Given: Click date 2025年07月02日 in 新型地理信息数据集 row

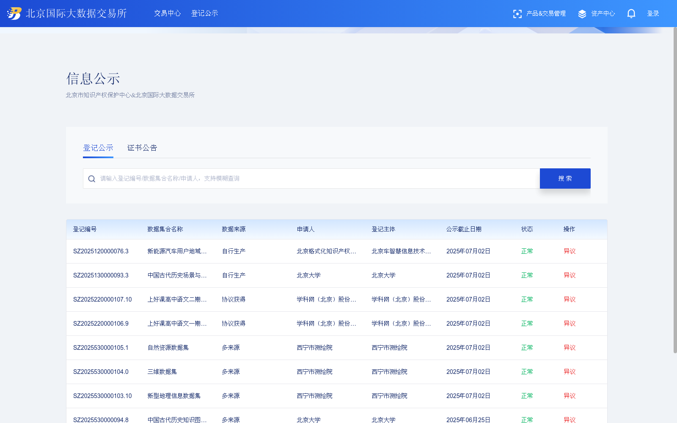Looking at the screenshot, I should (x=468, y=396).
